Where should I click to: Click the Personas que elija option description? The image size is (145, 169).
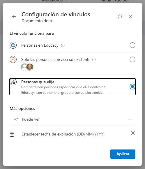click(63, 90)
